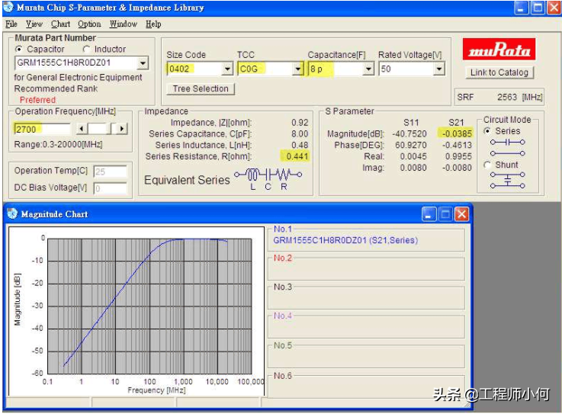Viewport: 562px width, 414px height.
Task: Click the Magnitude Chart title bar icon
Action: [x=13, y=214]
